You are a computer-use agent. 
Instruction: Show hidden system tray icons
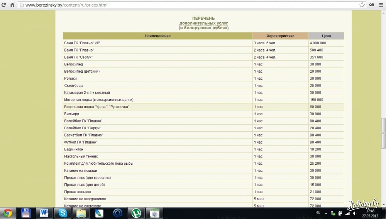pos(327,213)
